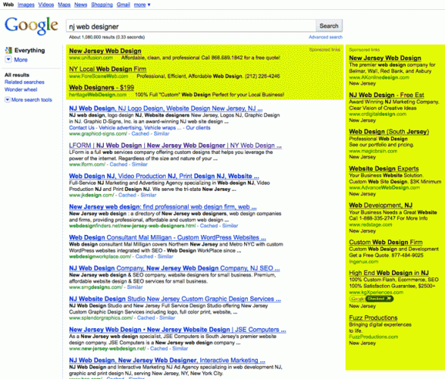Open Web Design Consultant Mal Milligan result
The width and height of the screenshot is (445, 379).
point(168,238)
